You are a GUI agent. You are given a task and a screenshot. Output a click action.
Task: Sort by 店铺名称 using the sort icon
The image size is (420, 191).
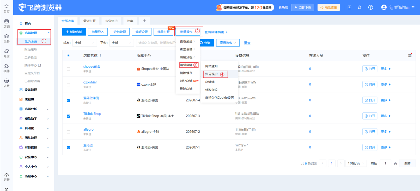(x=100, y=56)
